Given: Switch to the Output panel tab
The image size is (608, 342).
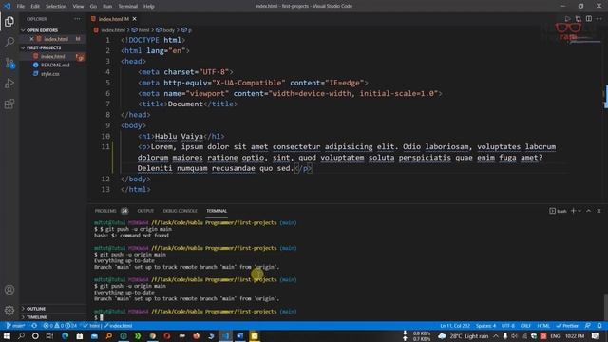Looking at the screenshot, I should [145, 211].
